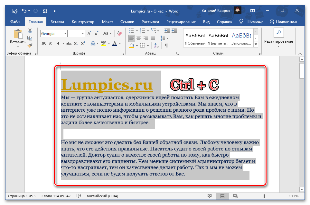Image resolution: width=310 pixels, height=205 pixels.
Task: Switch to the Рецензирование tab
Action: [x=181, y=22]
